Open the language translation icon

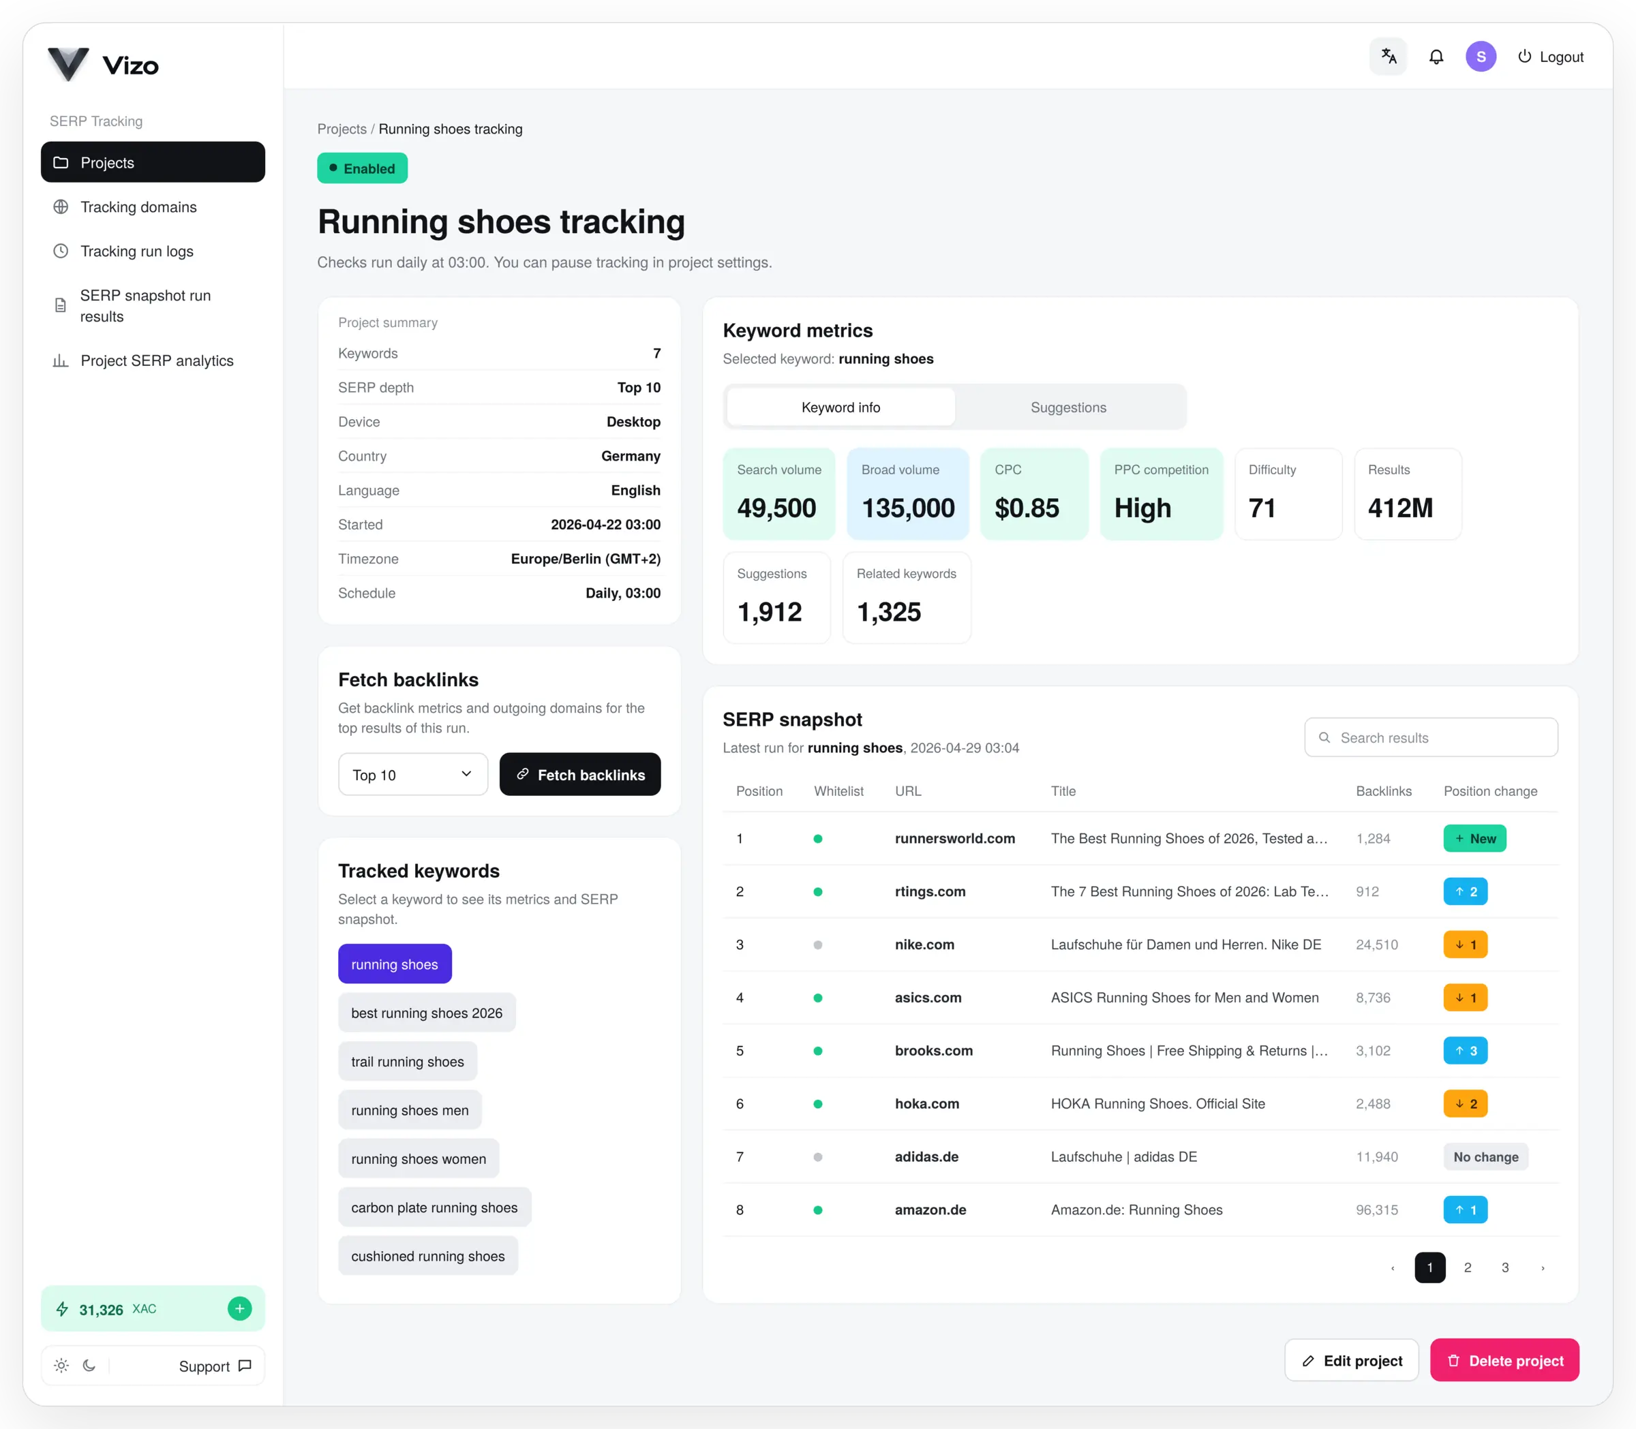(1388, 57)
